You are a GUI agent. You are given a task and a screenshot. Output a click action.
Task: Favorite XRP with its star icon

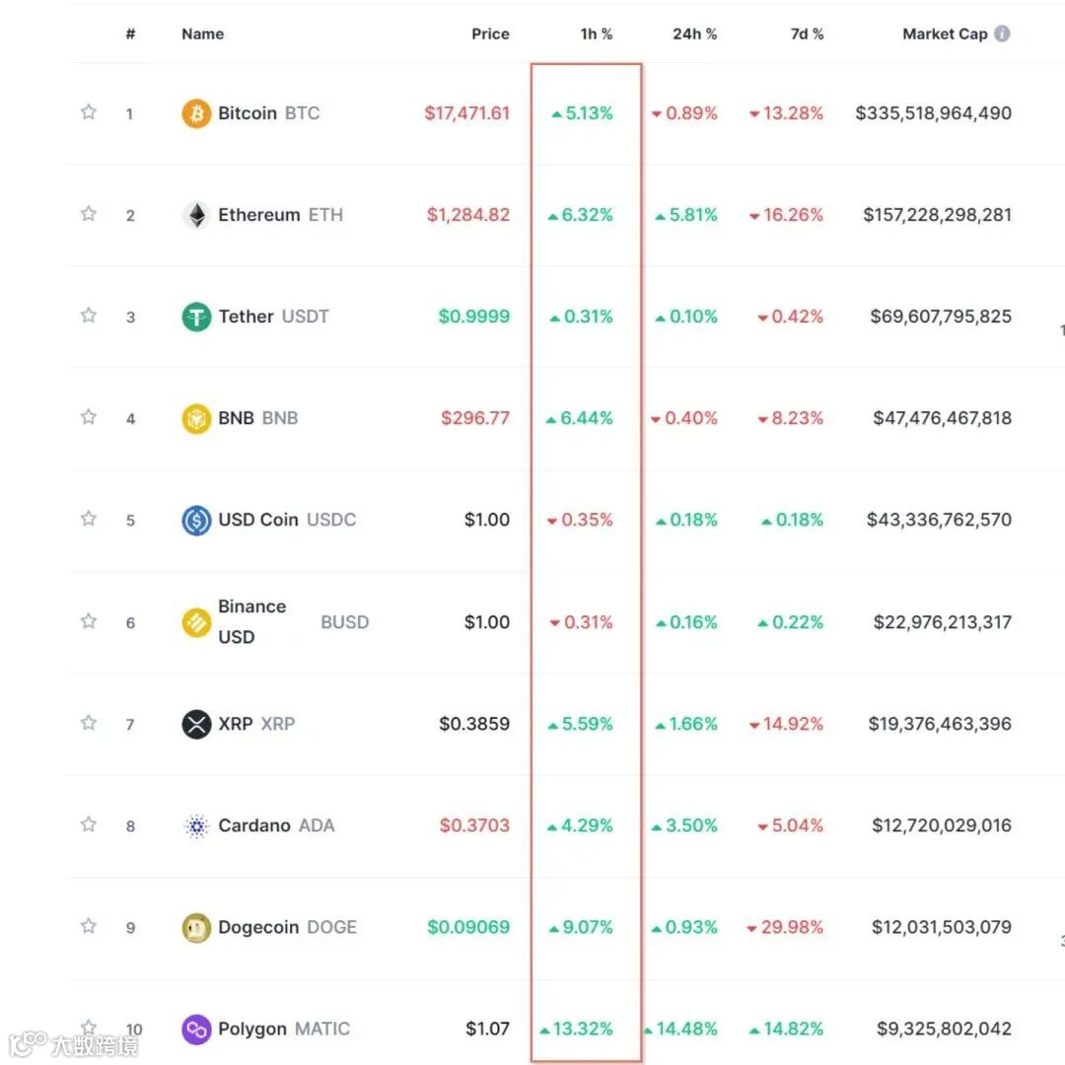[x=89, y=723]
